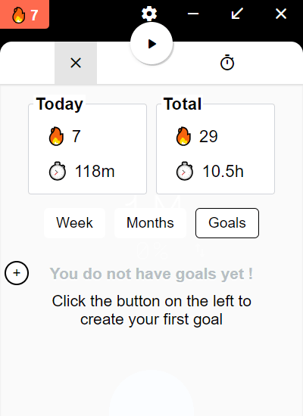Click the 'You do not have goals yet' message

tap(151, 274)
